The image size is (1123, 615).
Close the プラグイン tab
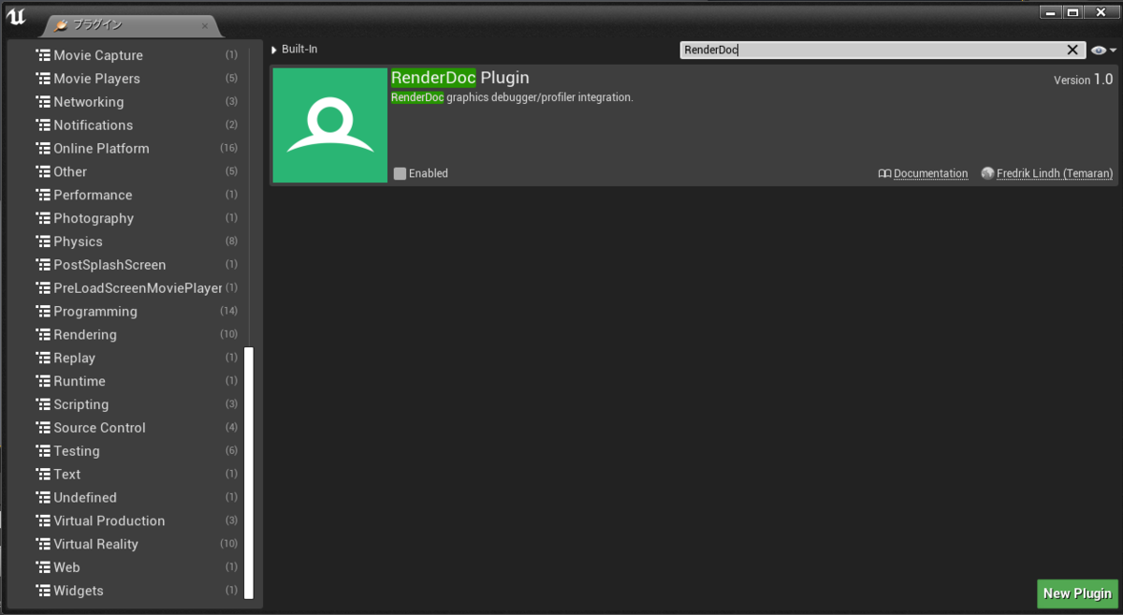pyautogui.click(x=205, y=26)
